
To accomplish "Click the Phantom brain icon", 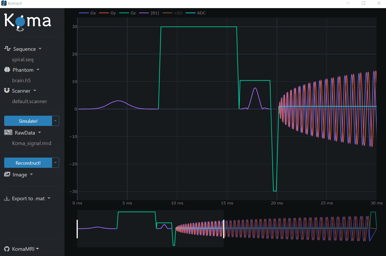I will pos(7,70).
